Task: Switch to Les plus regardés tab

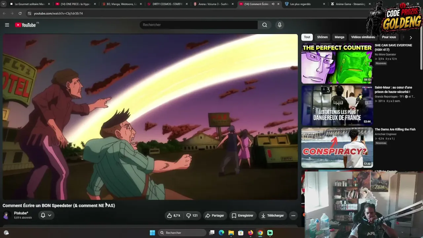Action: [305, 4]
